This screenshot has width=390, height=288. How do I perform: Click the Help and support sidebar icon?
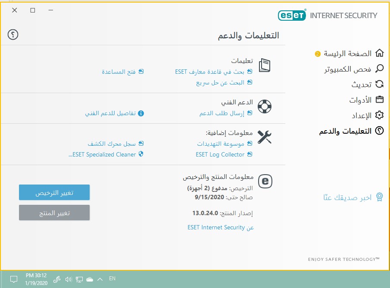380,131
